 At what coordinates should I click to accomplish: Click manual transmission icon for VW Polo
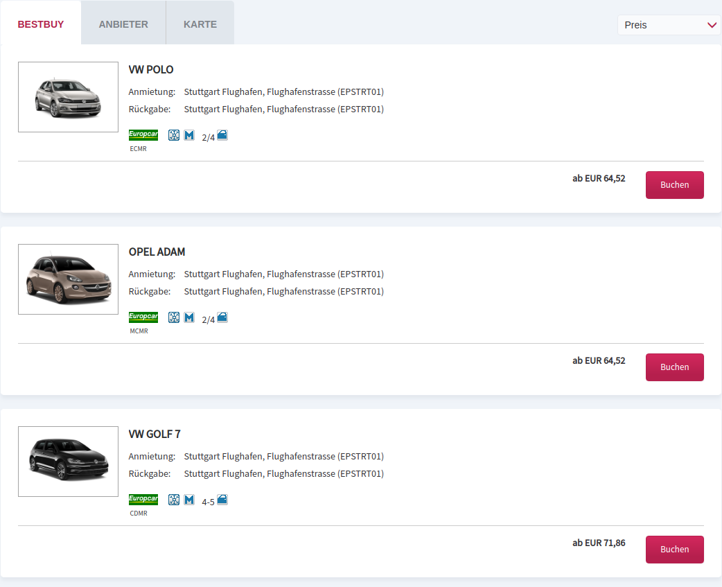pyautogui.click(x=189, y=135)
